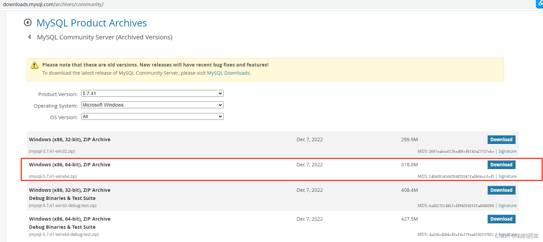Viewport: 543px width, 242px height.
Task: Download the 64-bit Debug Binaries & Test Suite, 427.5M
Action: coord(501,219)
